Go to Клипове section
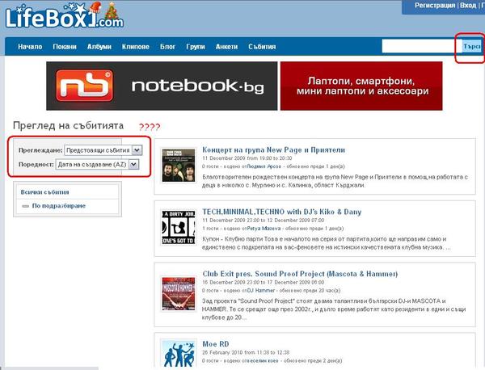The width and height of the screenshot is (485, 370). coord(136,47)
